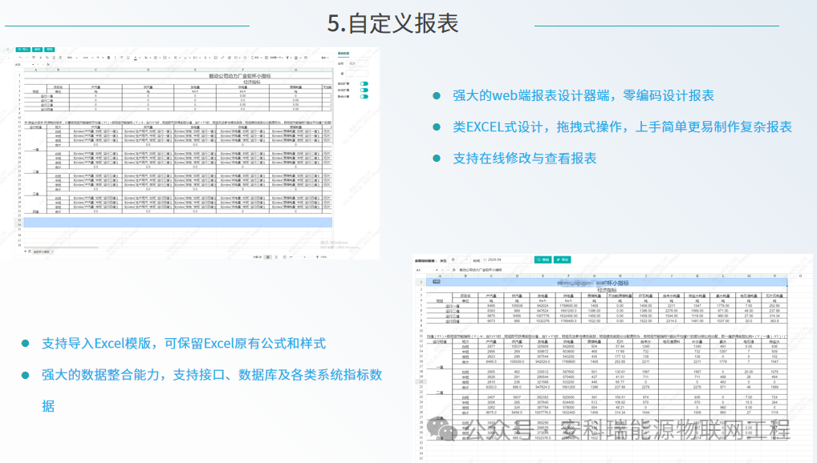The width and height of the screenshot is (817, 463).
Task: Toggle strikethrough formatting in designer toolbar
Action: point(121,58)
